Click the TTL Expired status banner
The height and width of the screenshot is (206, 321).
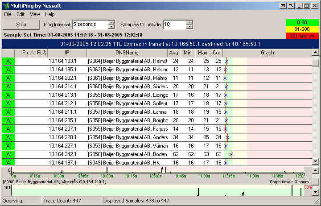click(160, 44)
